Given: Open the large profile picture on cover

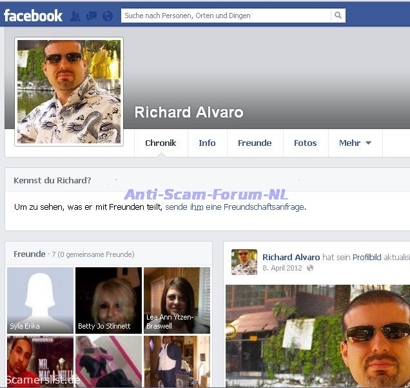Looking at the screenshot, I should 69,92.
